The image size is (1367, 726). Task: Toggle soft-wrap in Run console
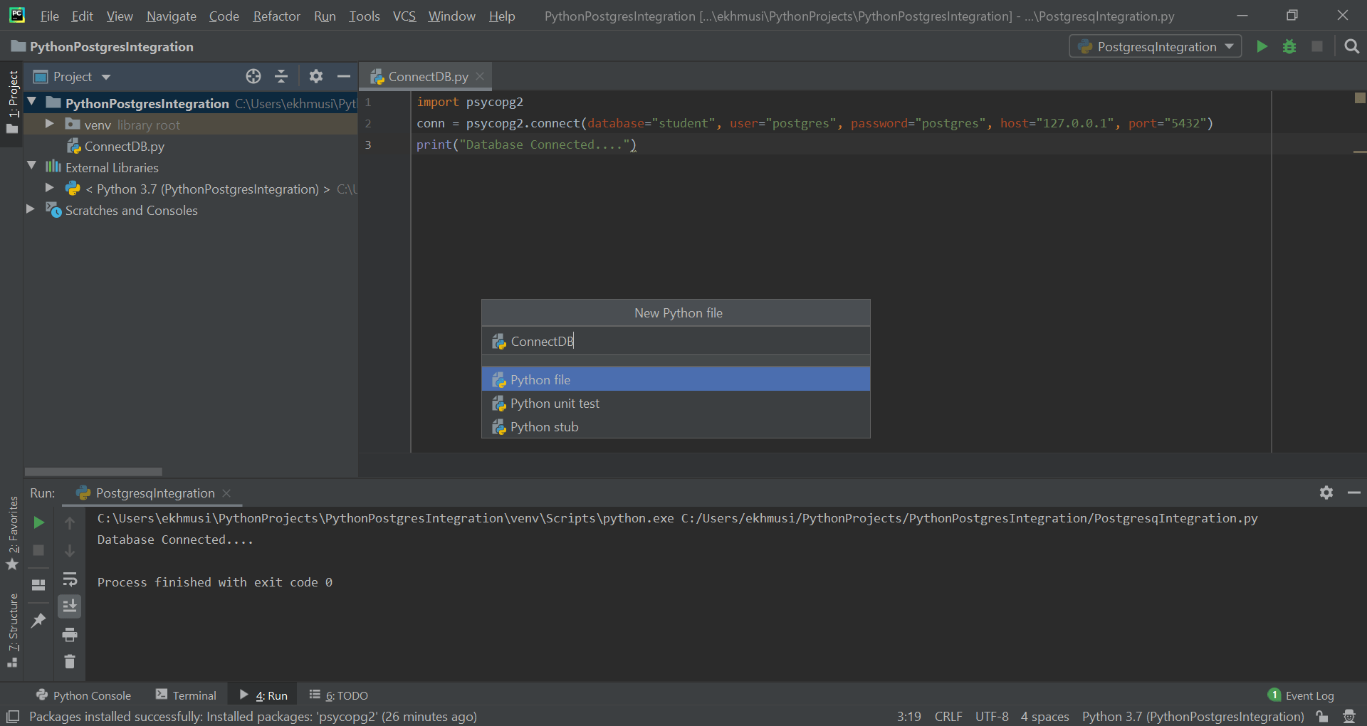[x=70, y=579]
